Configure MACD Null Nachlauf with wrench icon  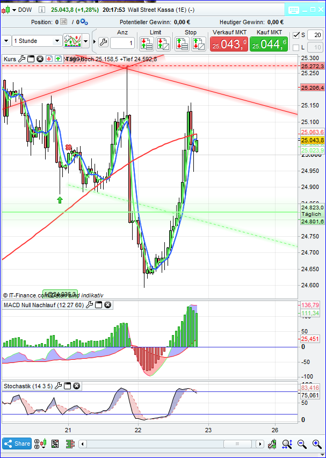point(90,305)
